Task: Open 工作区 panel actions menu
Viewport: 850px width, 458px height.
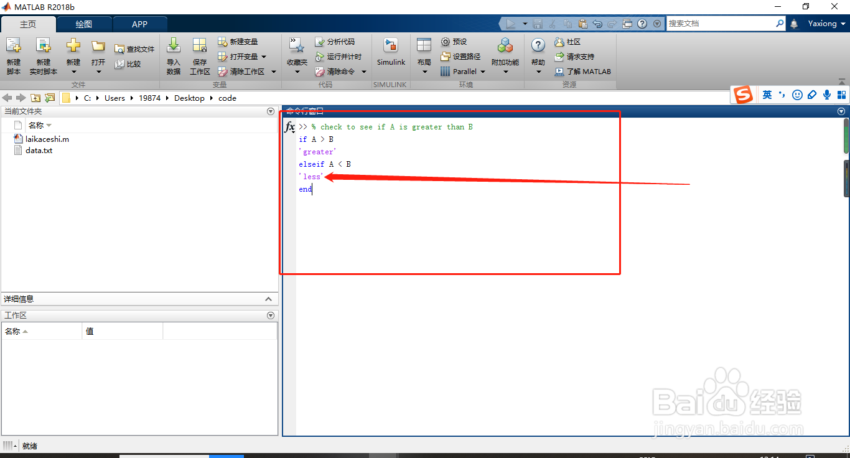Action: (x=271, y=315)
